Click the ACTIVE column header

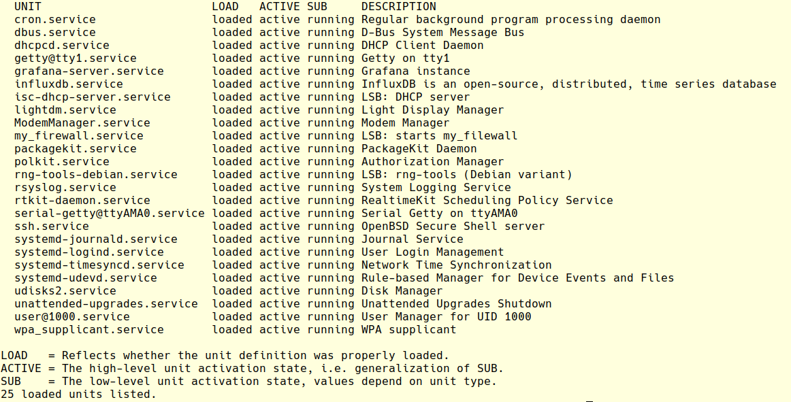pos(280,7)
